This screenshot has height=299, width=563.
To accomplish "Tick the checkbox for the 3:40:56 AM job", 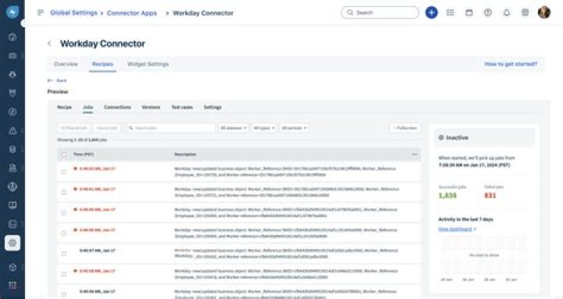I will (64, 294).
